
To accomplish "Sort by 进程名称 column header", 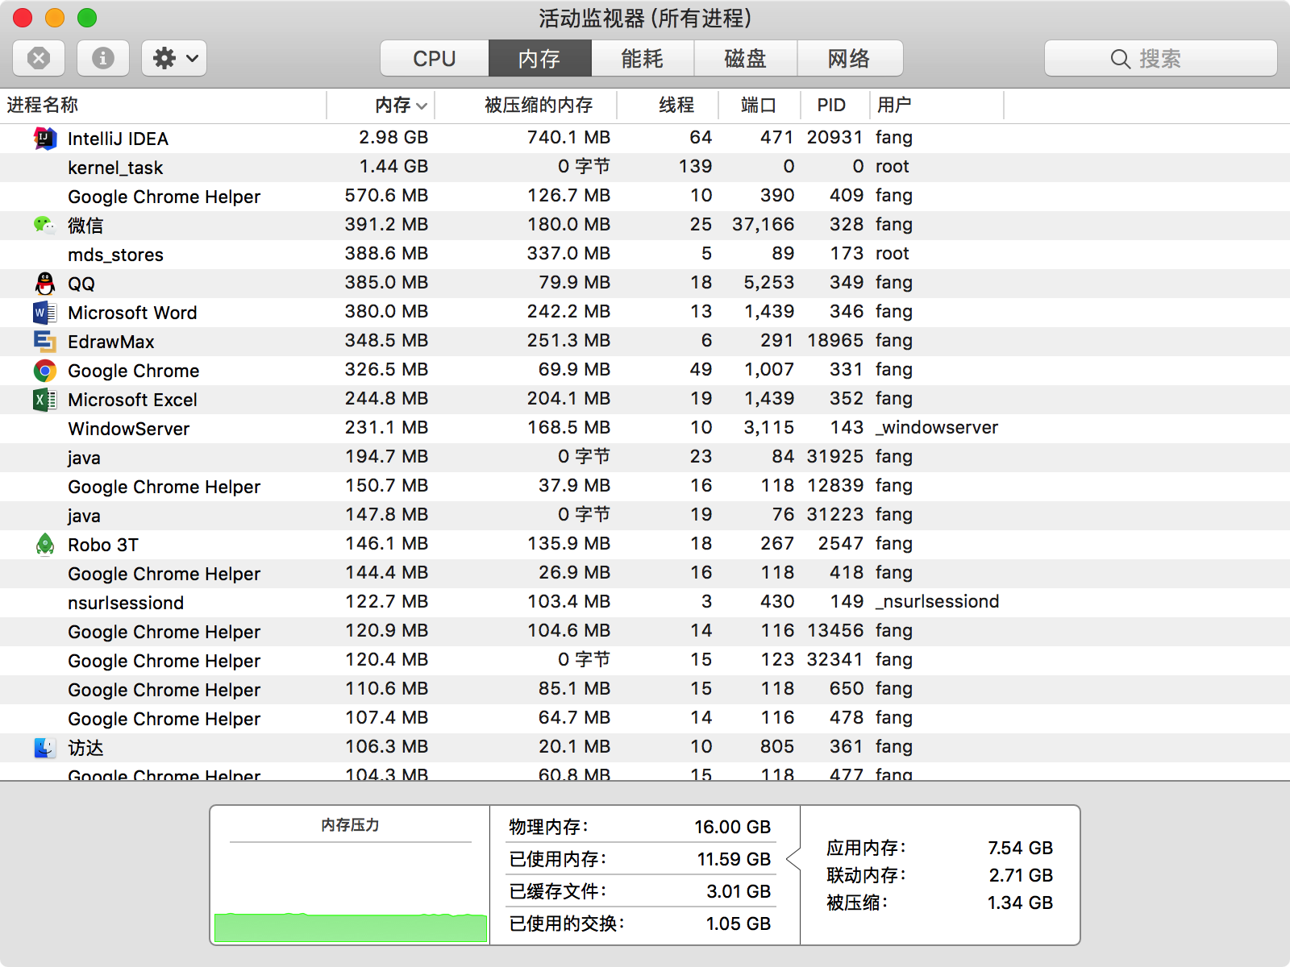I will [x=164, y=105].
